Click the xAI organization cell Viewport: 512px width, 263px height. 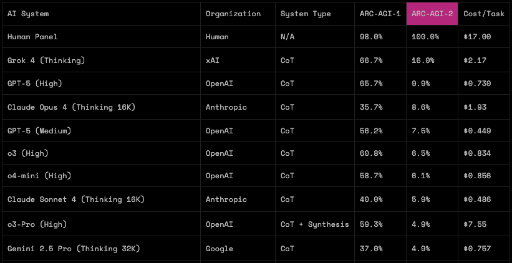tap(213, 60)
